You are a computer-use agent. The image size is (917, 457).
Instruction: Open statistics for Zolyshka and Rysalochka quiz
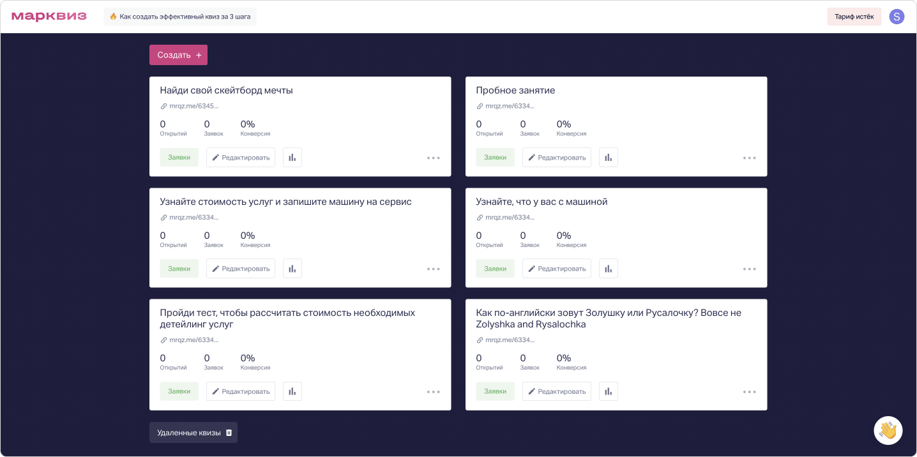(x=609, y=391)
